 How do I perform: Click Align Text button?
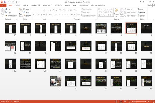pyautogui.click(x=85, y=12)
